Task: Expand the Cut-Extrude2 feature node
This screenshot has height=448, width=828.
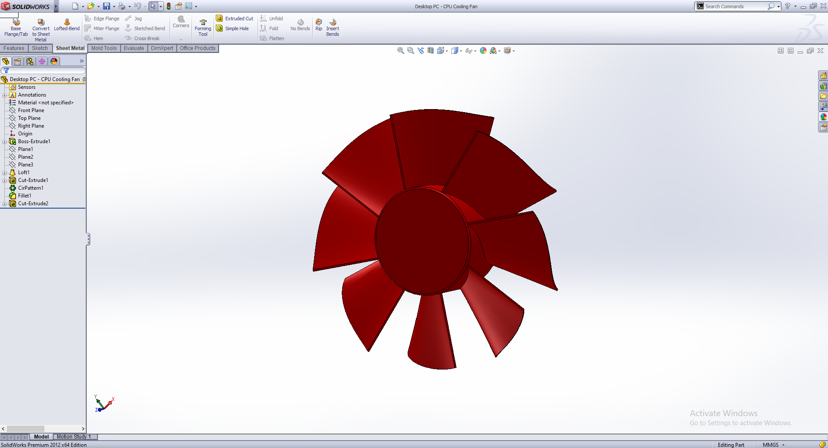Action: tap(4, 204)
